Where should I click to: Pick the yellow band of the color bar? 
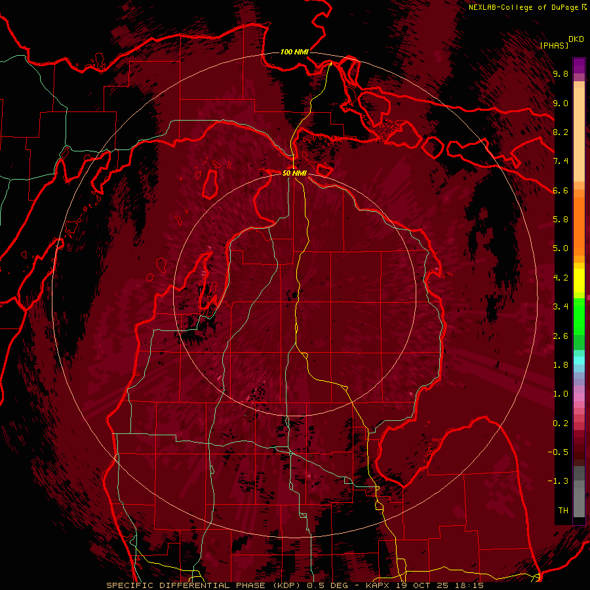[x=579, y=281]
